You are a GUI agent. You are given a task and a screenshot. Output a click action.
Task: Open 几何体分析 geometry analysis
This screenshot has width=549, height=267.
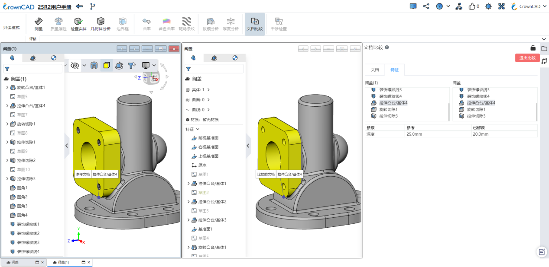click(x=101, y=24)
